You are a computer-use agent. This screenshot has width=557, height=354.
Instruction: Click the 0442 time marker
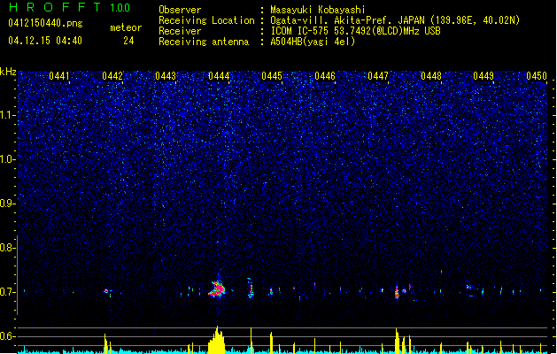click(x=112, y=76)
